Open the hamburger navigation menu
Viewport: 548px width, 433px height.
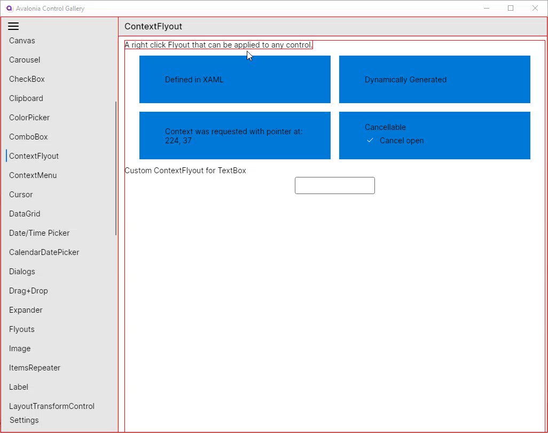13,26
